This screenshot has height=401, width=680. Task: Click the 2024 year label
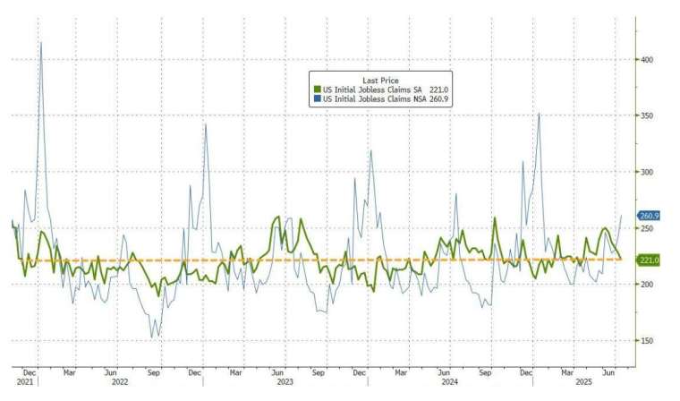[450, 382]
